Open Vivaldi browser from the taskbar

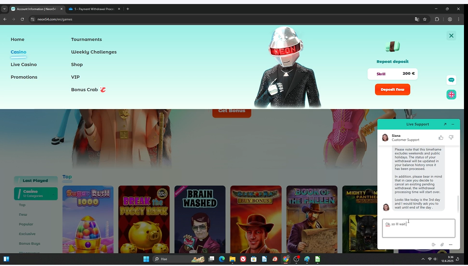point(243,259)
